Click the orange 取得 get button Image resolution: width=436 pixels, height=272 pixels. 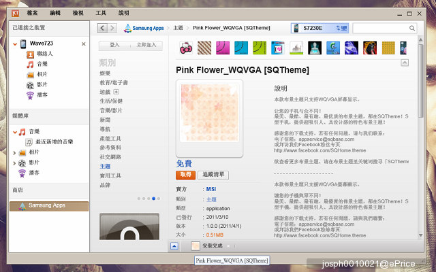pos(186,175)
